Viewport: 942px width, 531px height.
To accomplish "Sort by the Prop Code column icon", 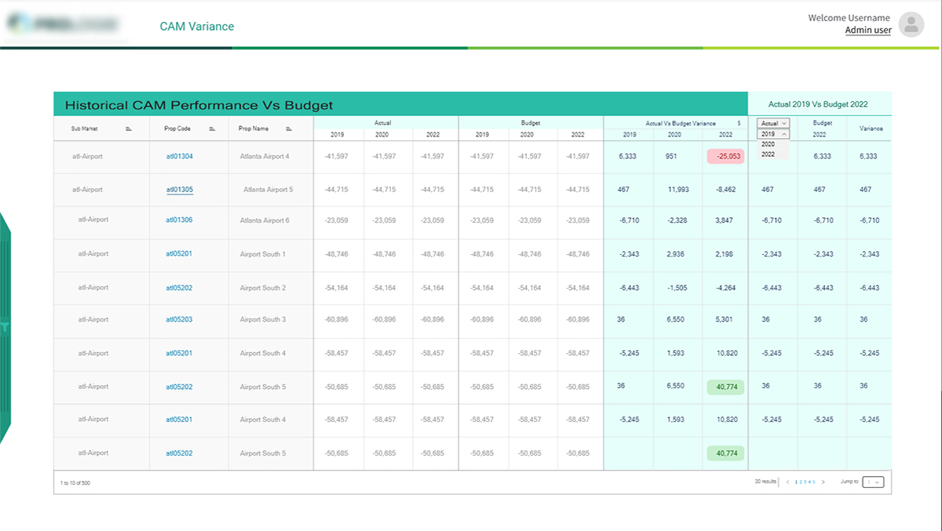I will click(212, 129).
